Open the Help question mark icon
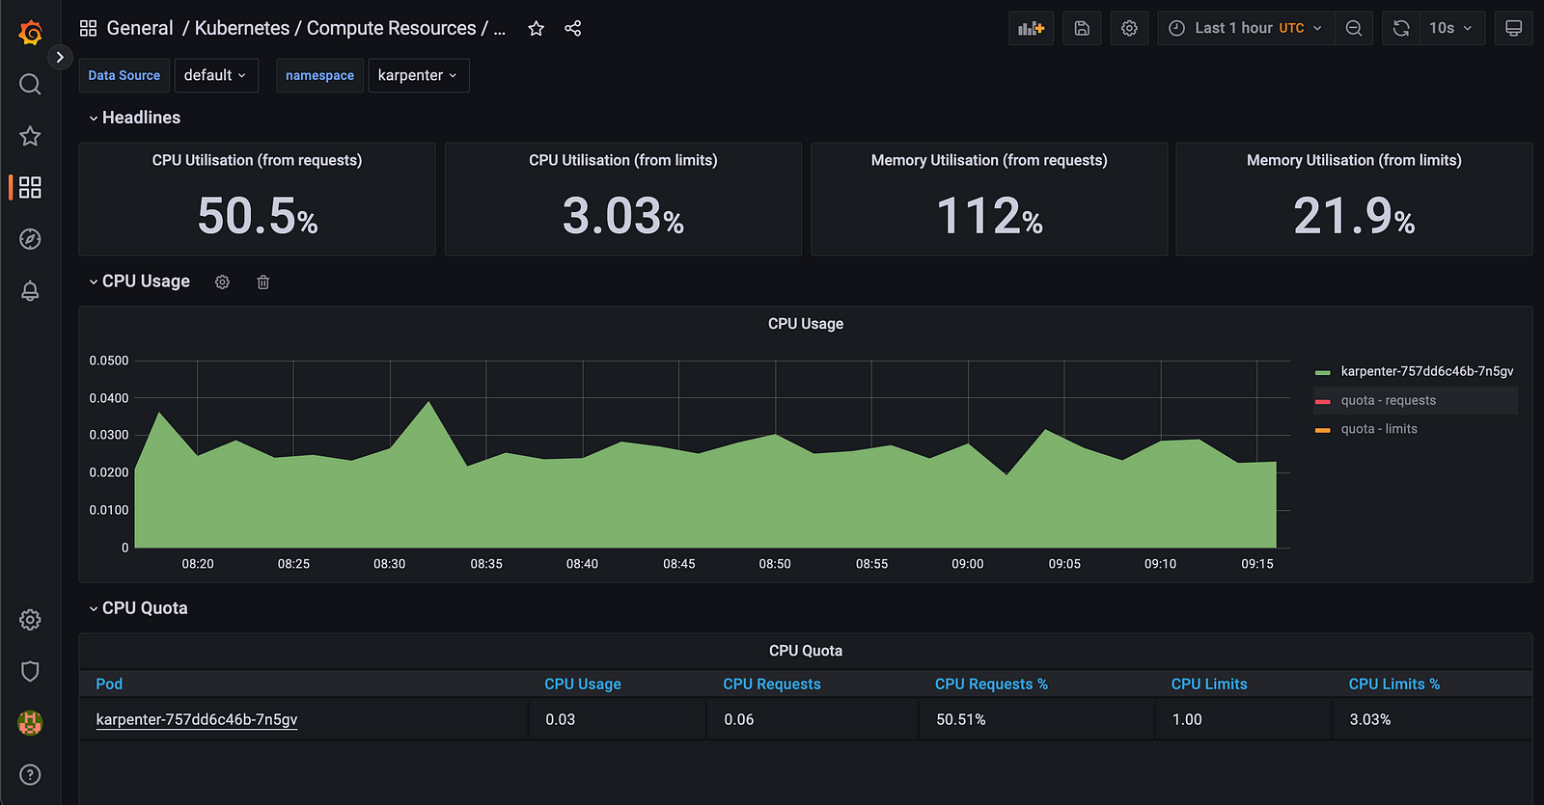 tap(30, 775)
